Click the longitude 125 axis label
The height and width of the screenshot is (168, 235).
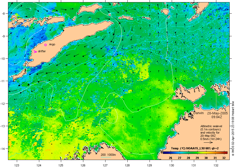click(61, 165)
